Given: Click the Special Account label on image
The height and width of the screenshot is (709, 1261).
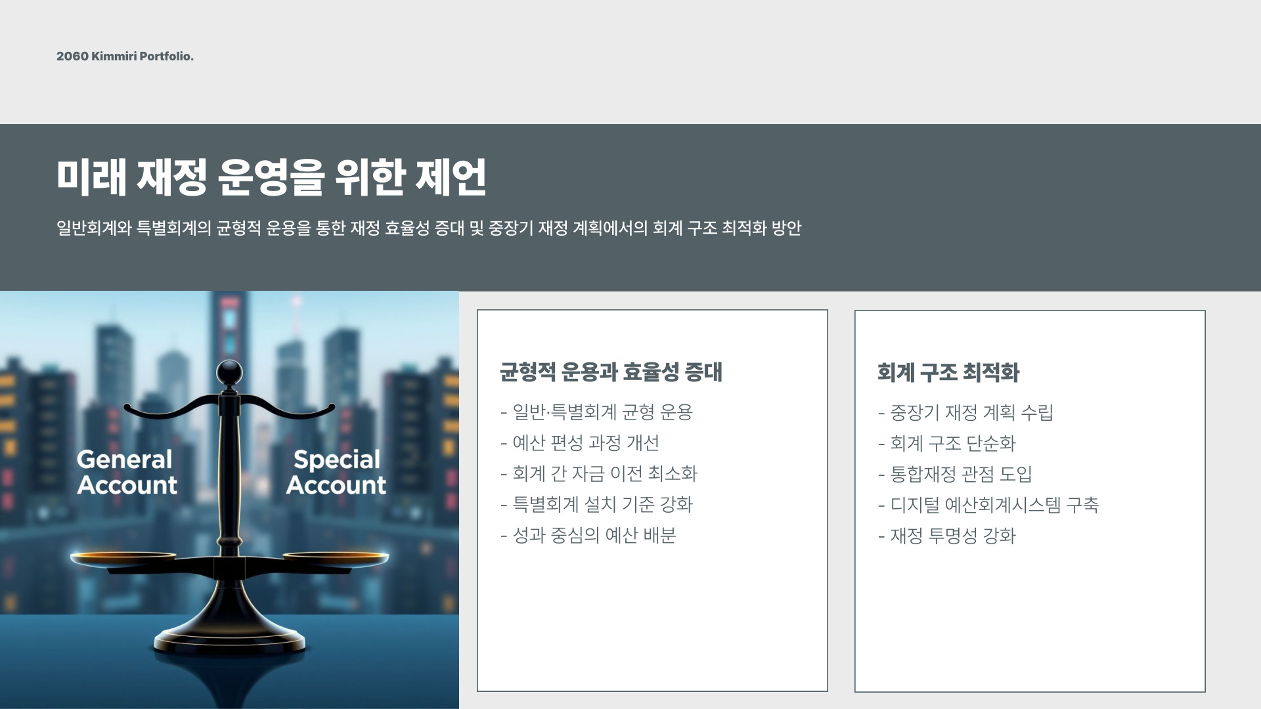Looking at the screenshot, I should [x=336, y=472].
